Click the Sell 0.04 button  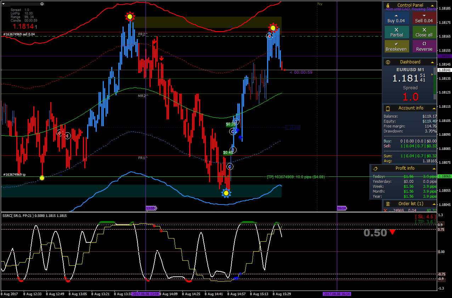[x=424, y=18]
